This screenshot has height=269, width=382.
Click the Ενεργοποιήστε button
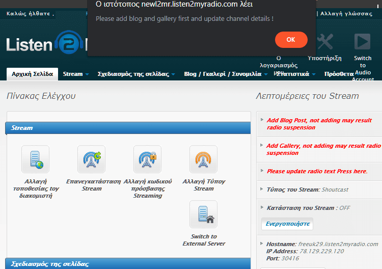pos(287,224)
